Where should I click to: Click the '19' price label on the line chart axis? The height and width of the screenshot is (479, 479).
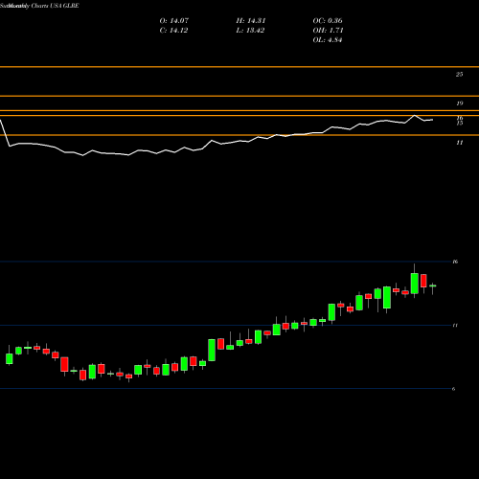460,103
